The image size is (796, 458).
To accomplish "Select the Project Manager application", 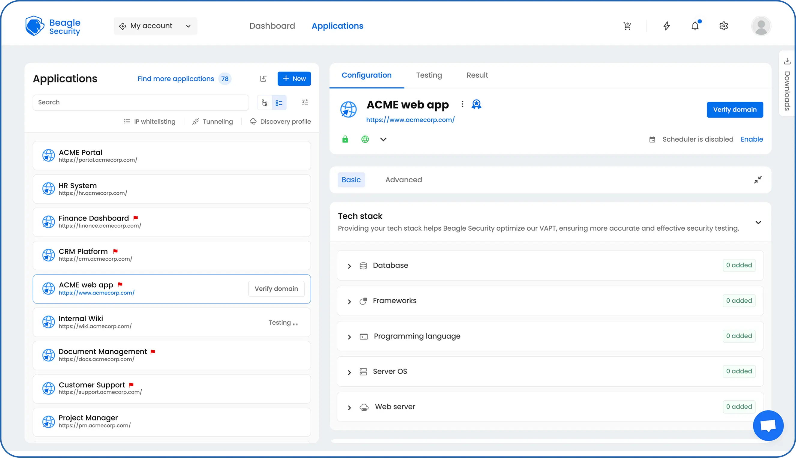I will 172,422.
